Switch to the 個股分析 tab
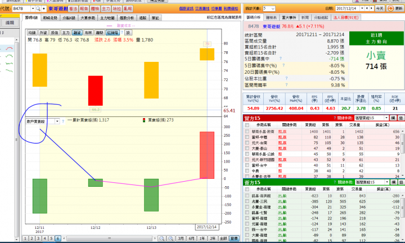Image resolution: width=405 pixels, height=243 pixels. point(127,18)
